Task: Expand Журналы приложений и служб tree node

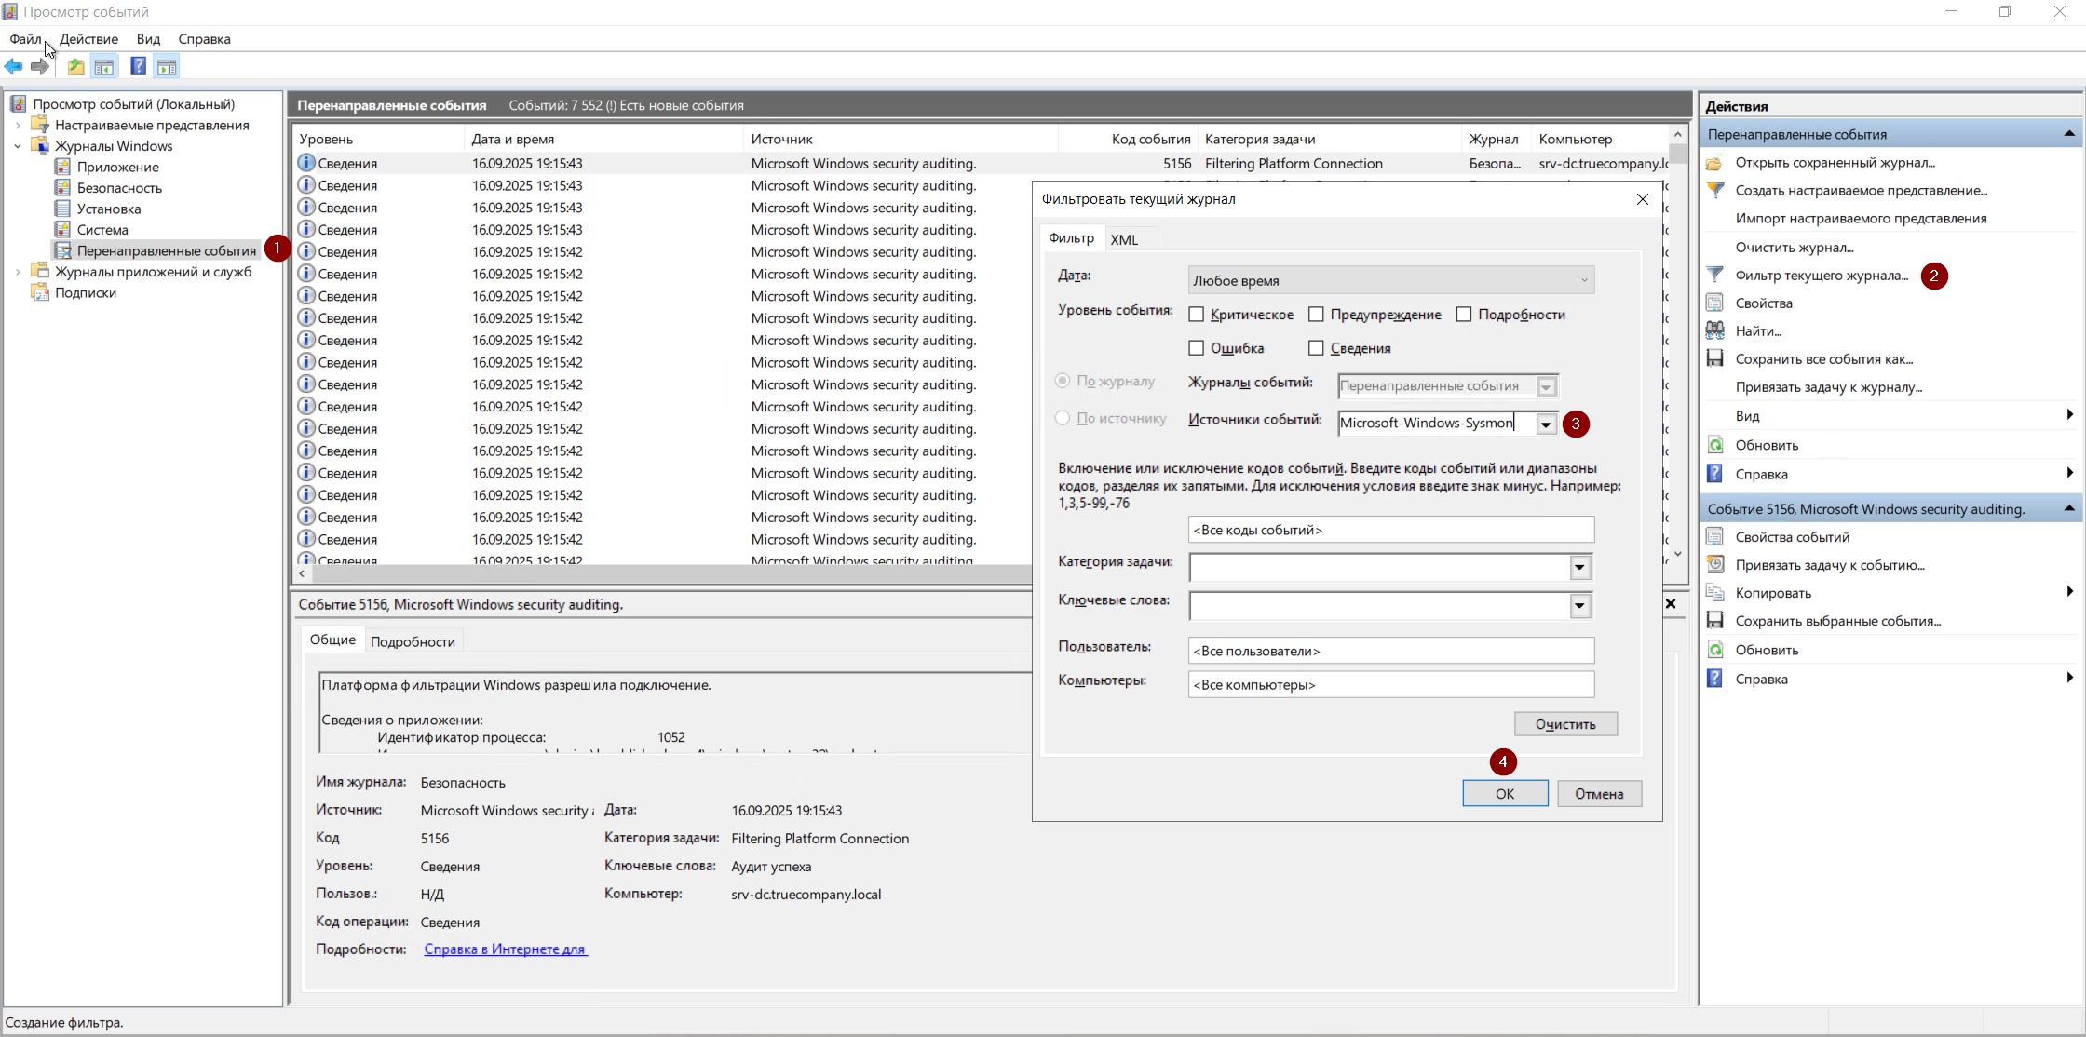Action: pos(18,272)
